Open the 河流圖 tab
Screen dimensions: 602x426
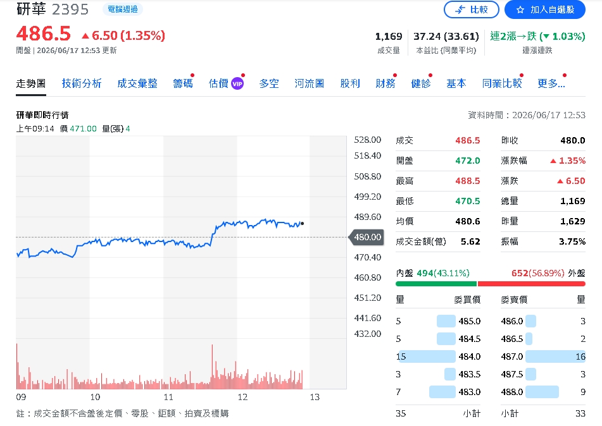tap(309, 83)
